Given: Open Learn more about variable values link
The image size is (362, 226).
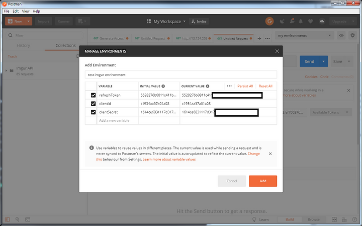Looking at the screenshot, I should 169,159.
